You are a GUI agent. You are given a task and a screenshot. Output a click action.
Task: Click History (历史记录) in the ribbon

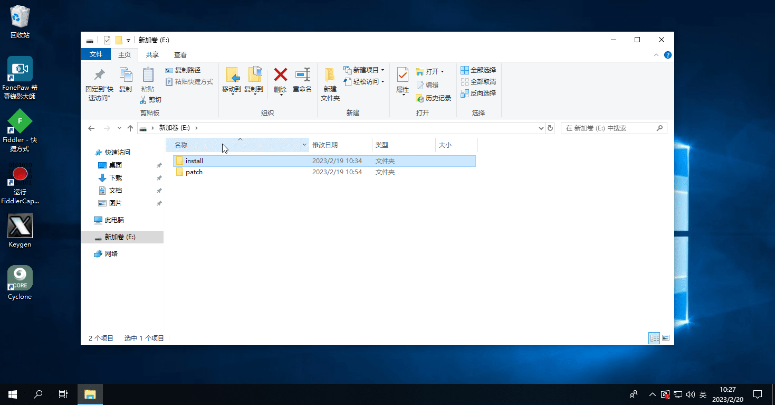[x=433, y=98]
